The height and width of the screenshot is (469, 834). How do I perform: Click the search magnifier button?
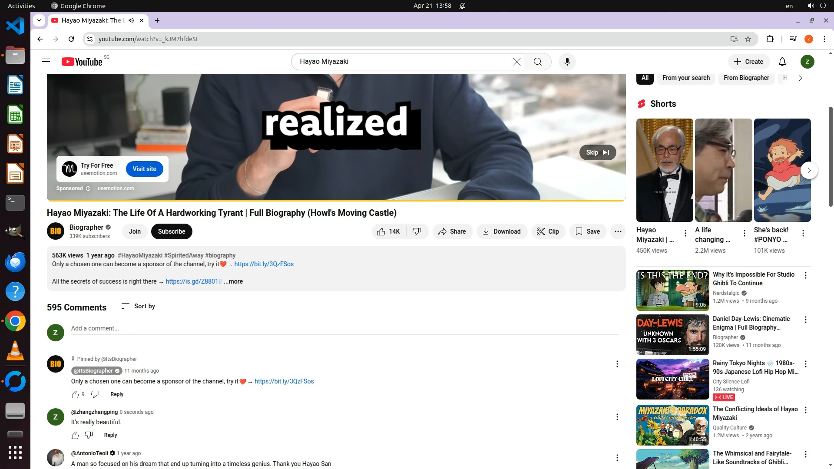point(537,62)
